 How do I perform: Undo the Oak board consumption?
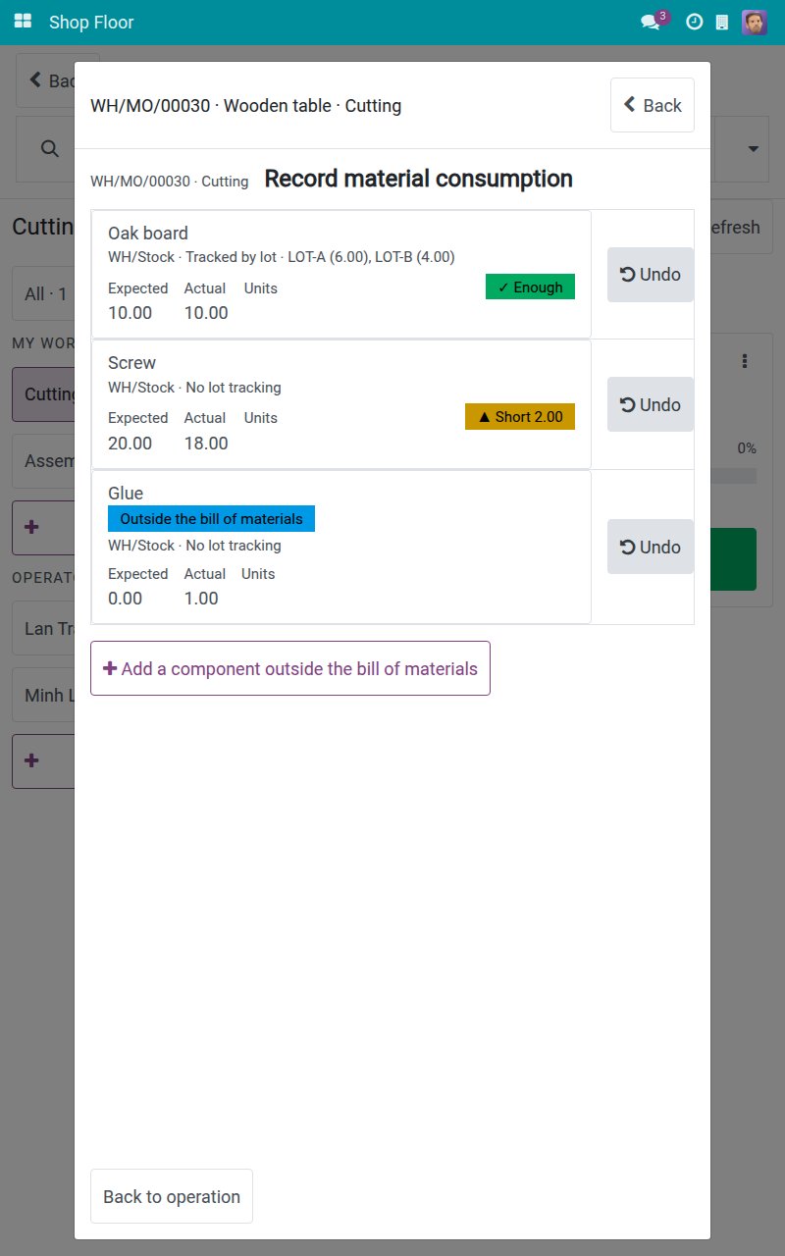[x=651, y=275]
